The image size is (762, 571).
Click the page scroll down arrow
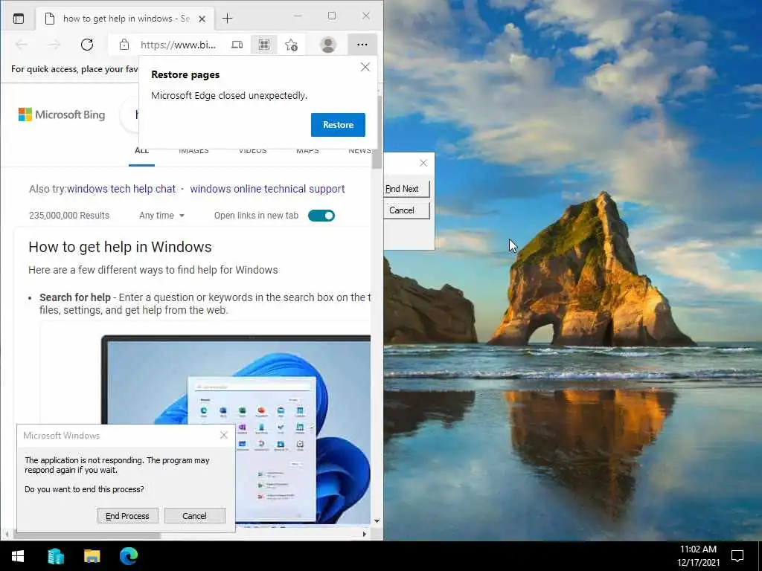tap(377, 521)
